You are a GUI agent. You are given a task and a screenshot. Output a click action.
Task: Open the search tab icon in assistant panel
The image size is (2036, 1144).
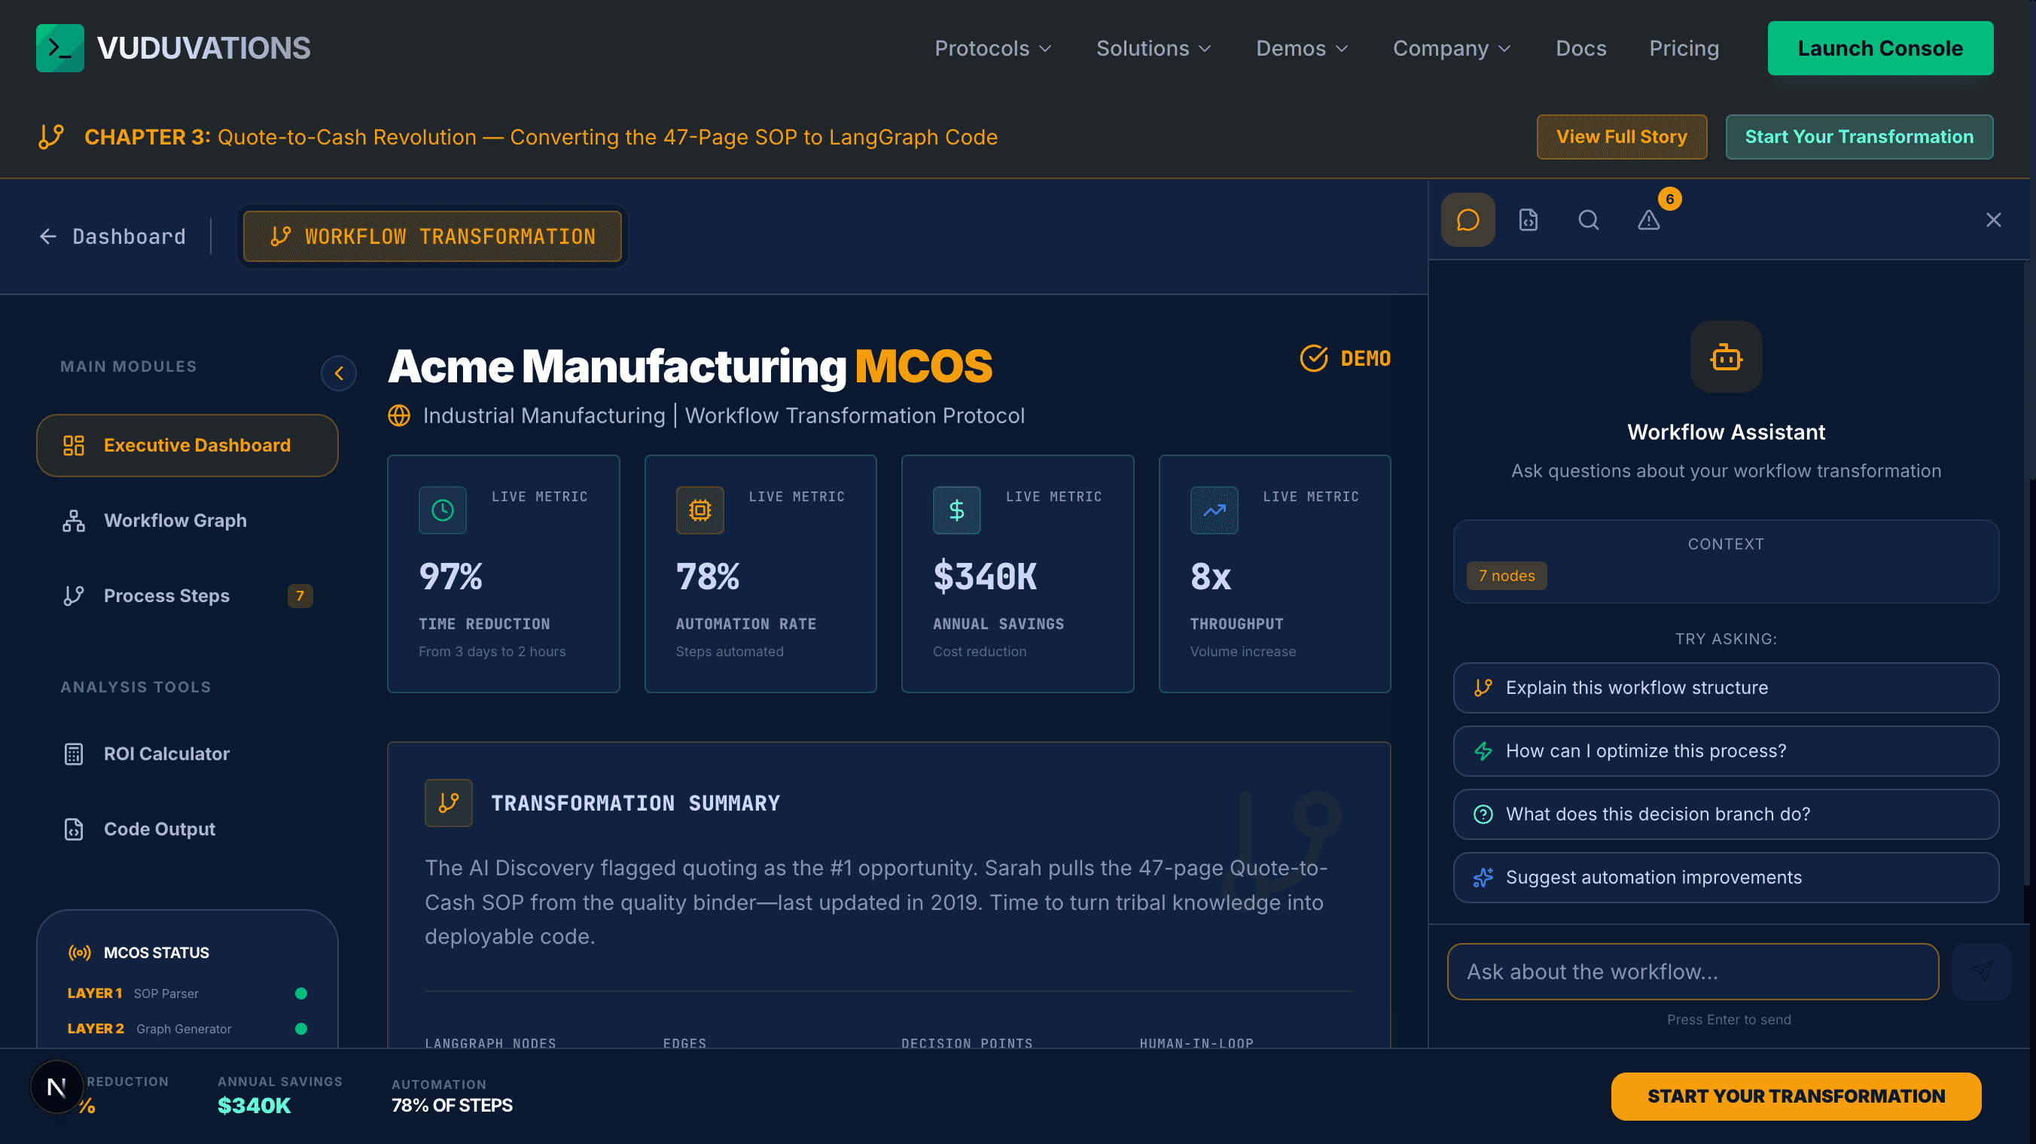pos(1589,220)
